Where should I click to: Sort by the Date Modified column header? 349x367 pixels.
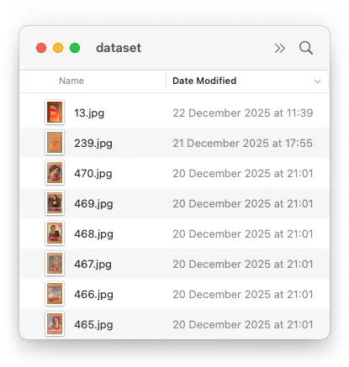204,81
